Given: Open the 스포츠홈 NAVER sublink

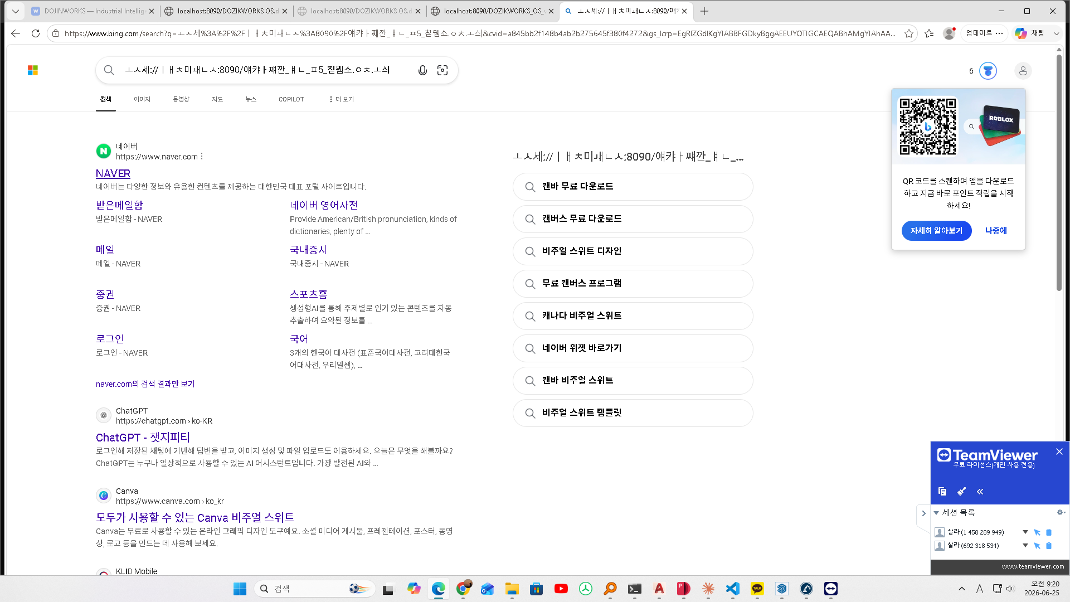Looking at the screenshot, I should click(309, 294).
